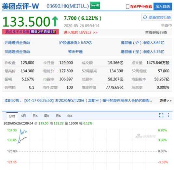This screenshot has height=170, width=174.
Task: Click the phone icon for 在APP中查看
Action: [x=127, y=7]
